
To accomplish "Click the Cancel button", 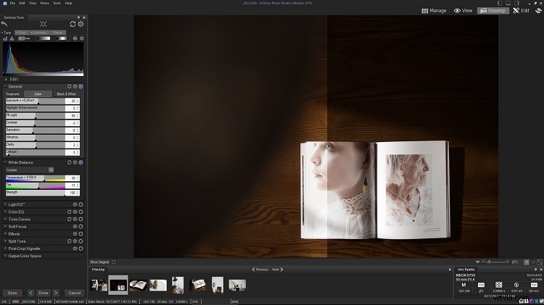I will 74,293.
